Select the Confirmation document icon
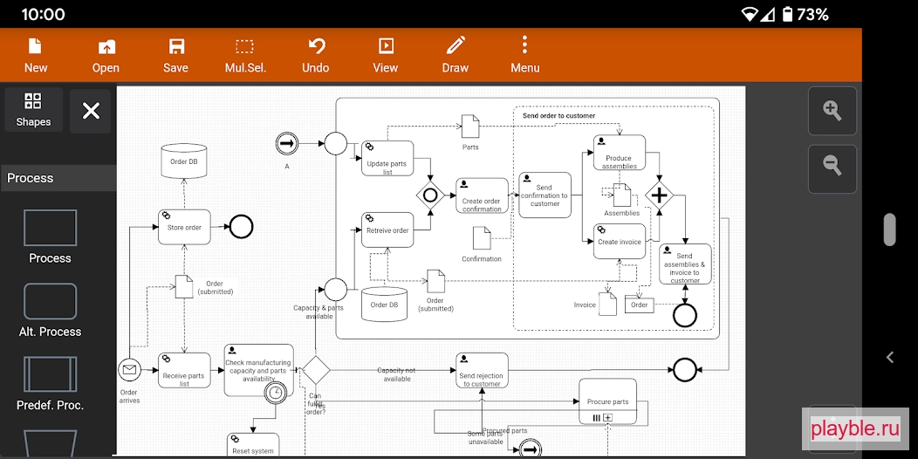The height and width of the screenshot is (459, 918). (x=482, y=237)
